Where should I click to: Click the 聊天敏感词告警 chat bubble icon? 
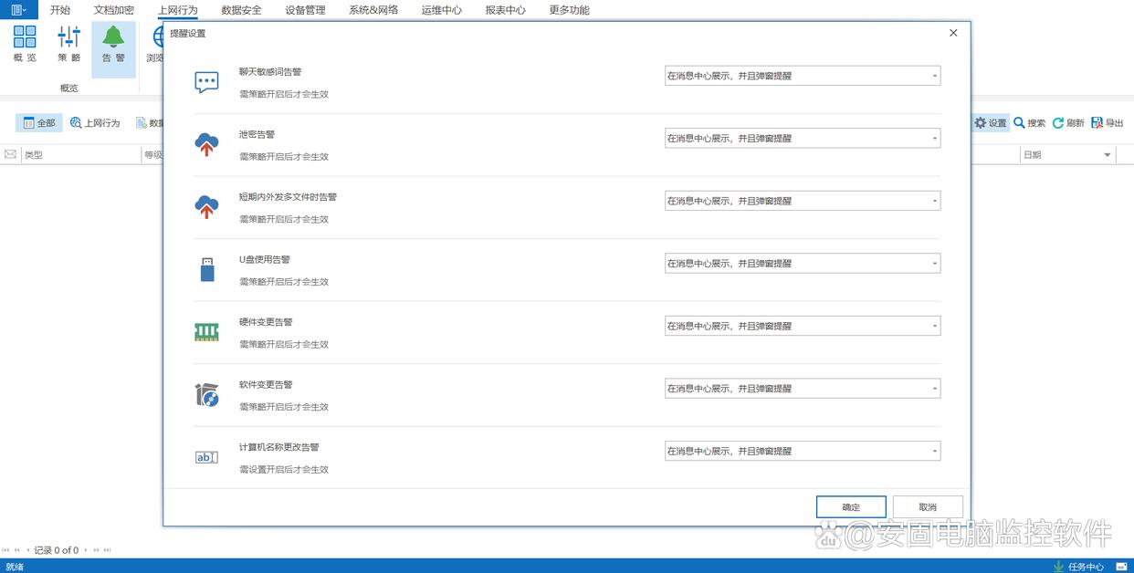pyautogui.click(x=207, y=82)
